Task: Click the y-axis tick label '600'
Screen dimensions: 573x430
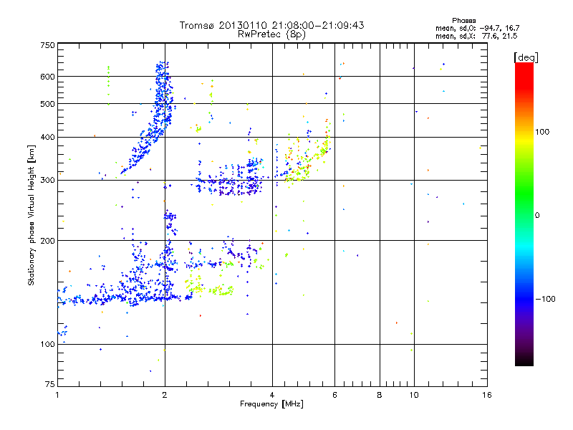Action: point(48,77)
